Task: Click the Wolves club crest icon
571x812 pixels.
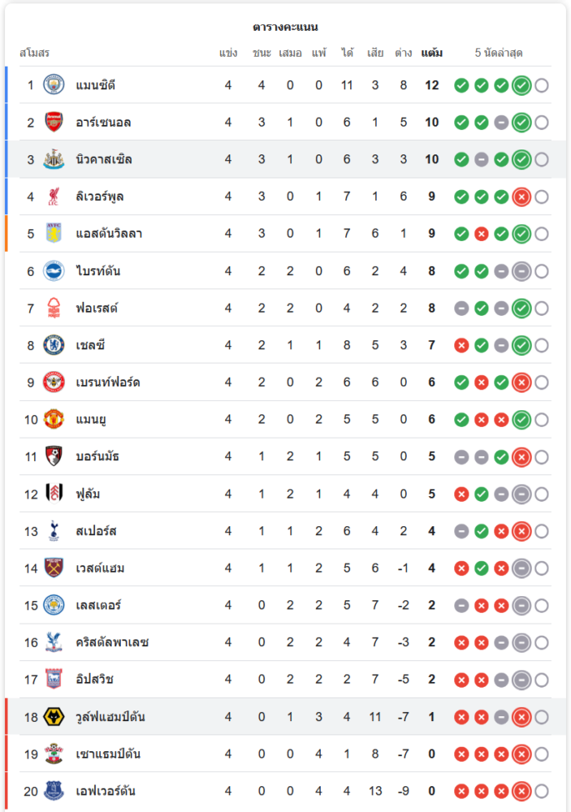Action: (x=54, y=717)
